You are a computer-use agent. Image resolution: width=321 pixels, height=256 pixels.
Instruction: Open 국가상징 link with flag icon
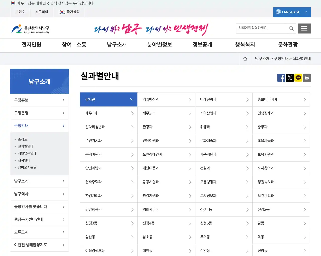[69, 12]
